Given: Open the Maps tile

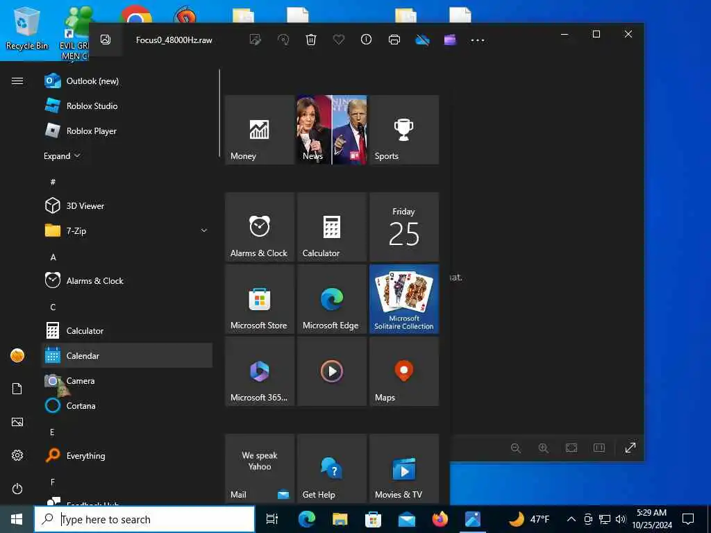Looking at the screenshot, I should tap(404, 371).
